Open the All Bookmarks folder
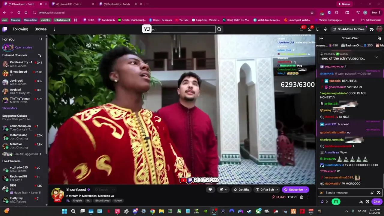The image size is (384, 216). coord(371,20)
